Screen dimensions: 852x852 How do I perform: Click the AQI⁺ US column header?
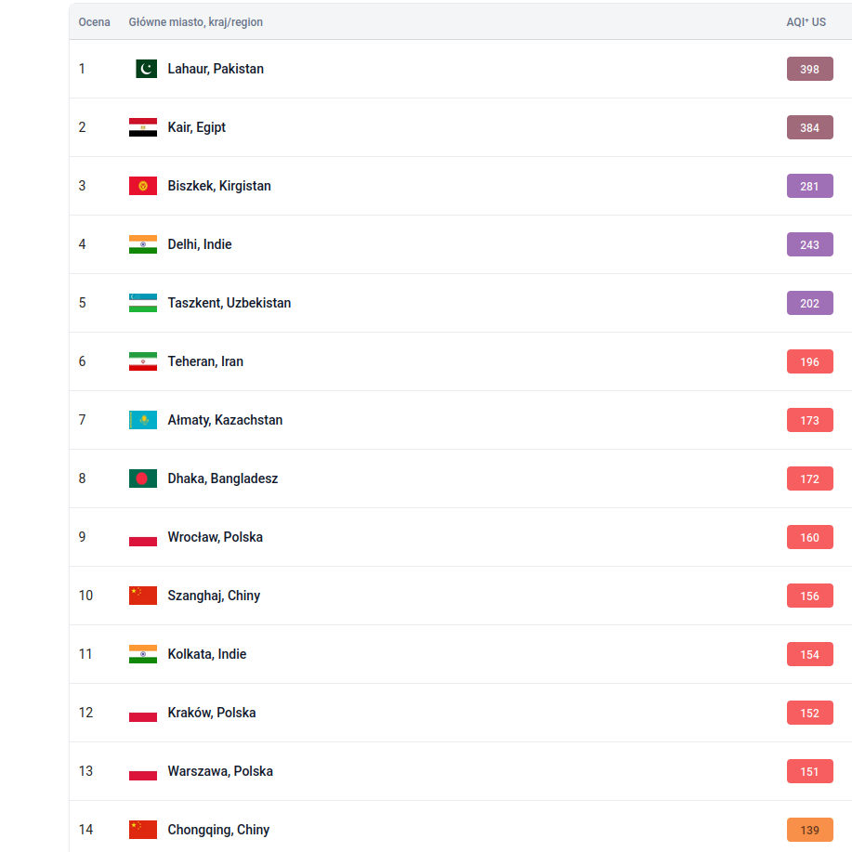pyautogui.click(x=806, y=22)
